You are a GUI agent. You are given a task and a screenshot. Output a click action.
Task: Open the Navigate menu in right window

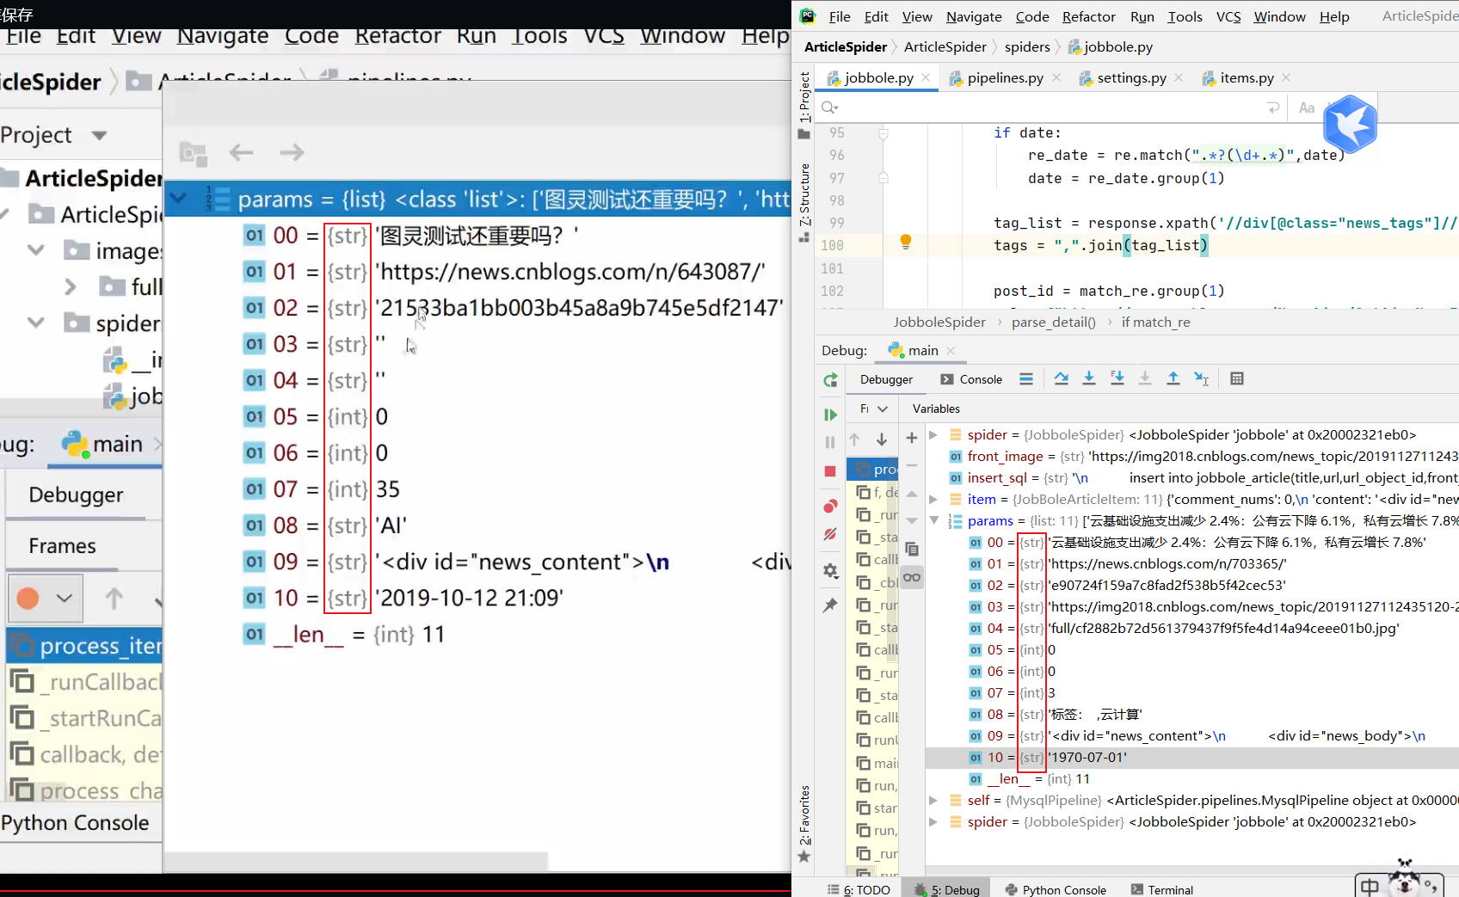[x=974, y=16]
